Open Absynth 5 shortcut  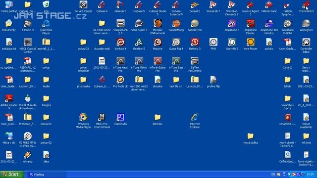232,42
